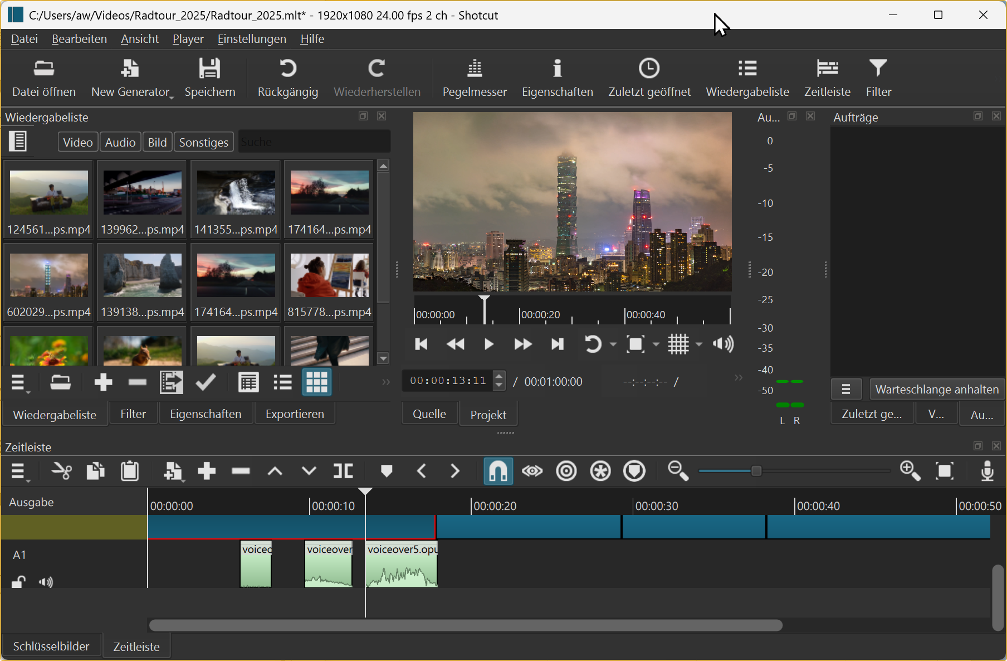1007x661 pixels.
Task: Click the record audio microphone icon
Action: coord(987,472)
